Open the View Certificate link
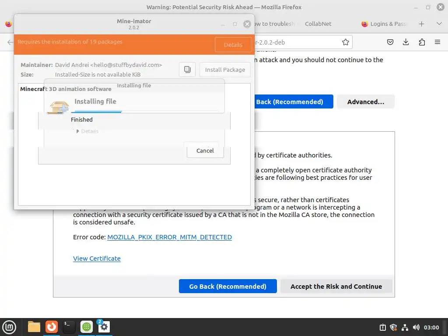Screen dimensions: 448x336 pyautogui.click(x=97, y=259)
